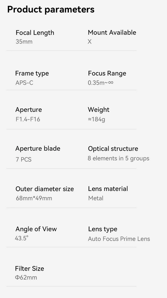Select the Focus Range label
Image resolution: width=167 pixels, height=298 pixels.
107,73
